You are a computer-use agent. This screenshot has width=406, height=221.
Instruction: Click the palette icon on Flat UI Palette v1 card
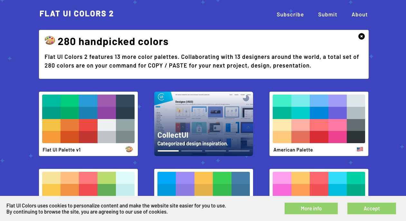[x=129, y=149]
